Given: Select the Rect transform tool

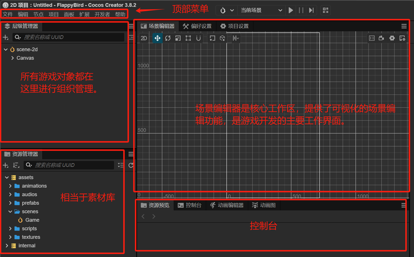Looking at the screenshot, I should click(x=188, y=38).
